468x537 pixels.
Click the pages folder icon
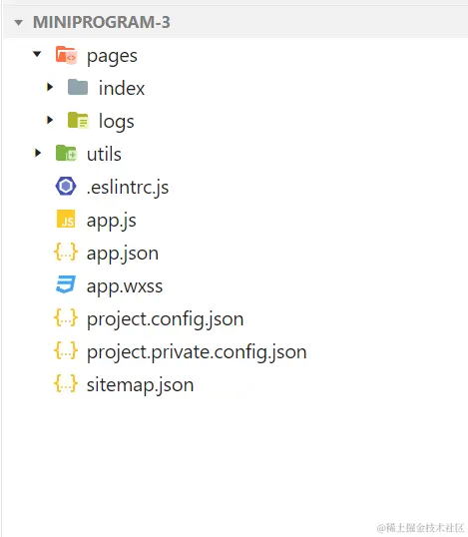[x=66, y=55]
